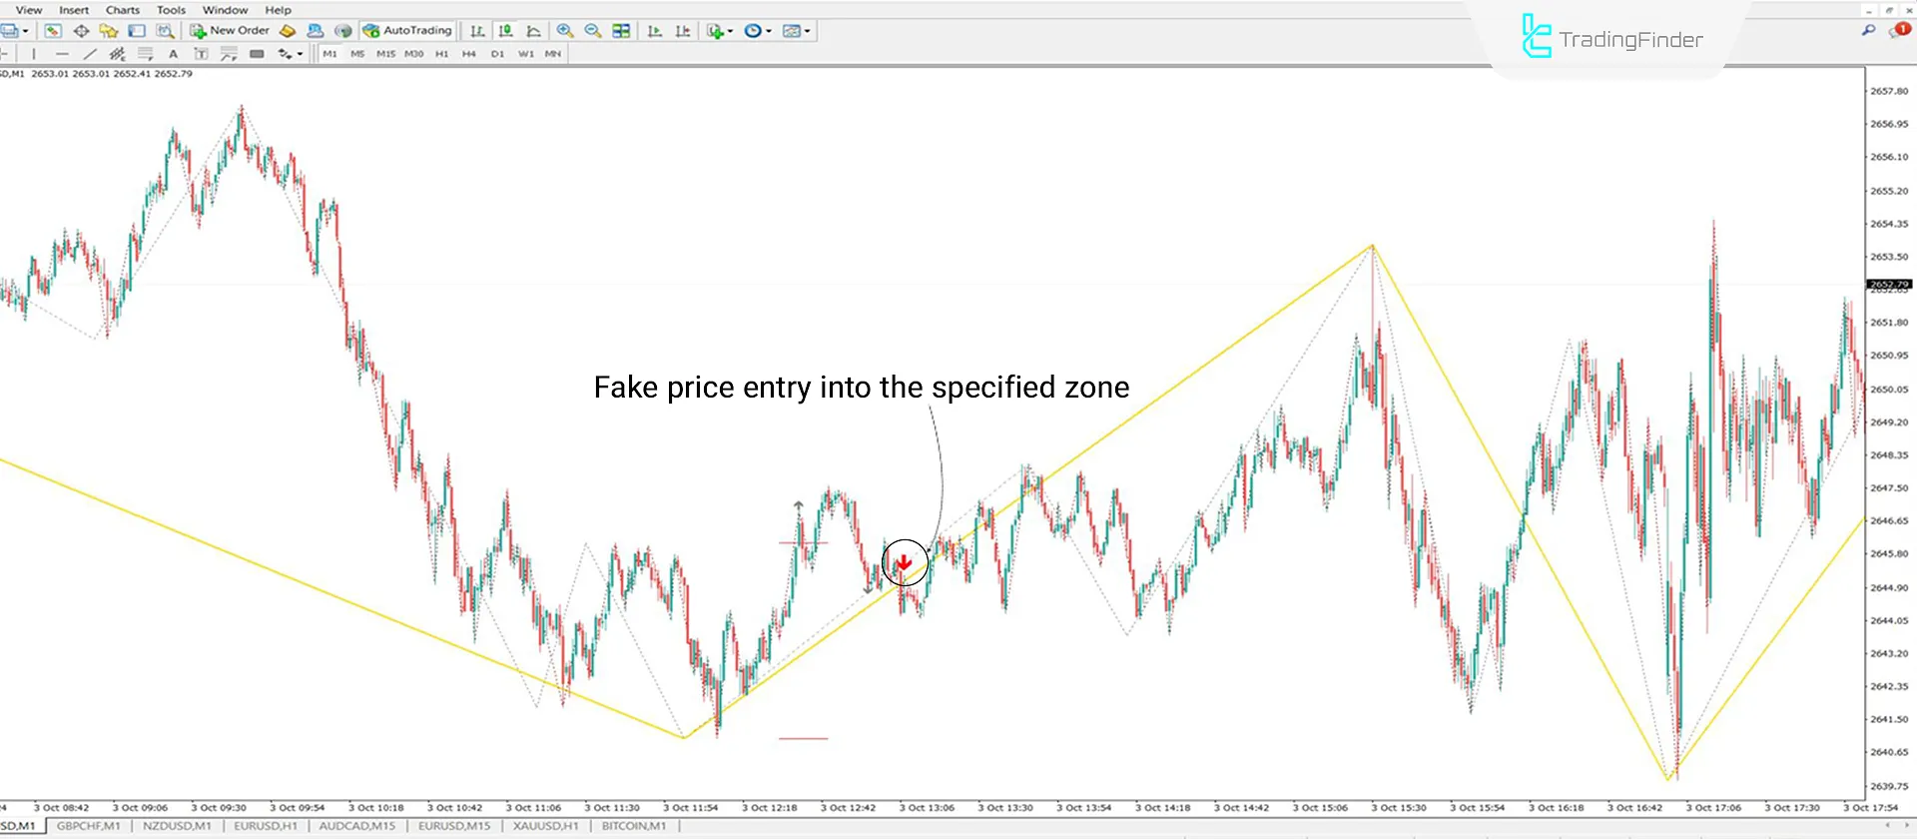Screen dimensions: 1917x839
Task: Switch to EURUSD,H1 chart tab
Action: pyautogui.click(x=266, y=826)
